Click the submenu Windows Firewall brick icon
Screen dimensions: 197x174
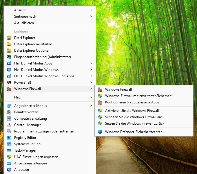click(x=100, y=89)
